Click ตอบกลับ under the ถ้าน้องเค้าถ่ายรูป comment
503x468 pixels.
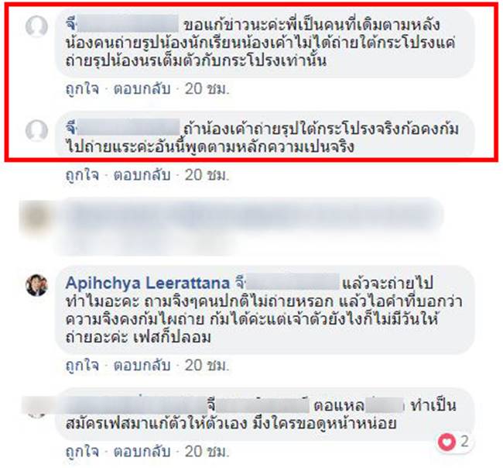click(142, 175)
